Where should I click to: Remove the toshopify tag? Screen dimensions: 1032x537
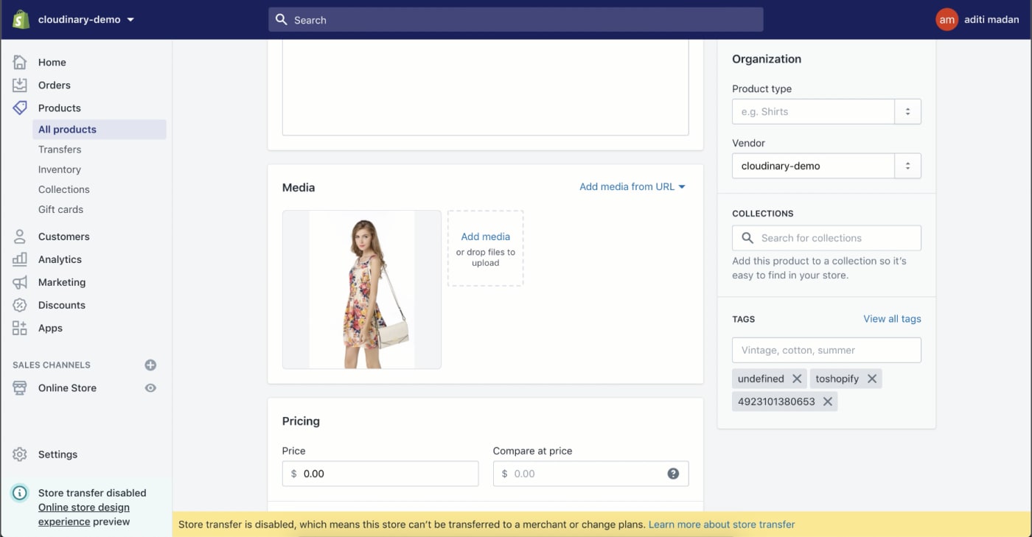(872, 378)
